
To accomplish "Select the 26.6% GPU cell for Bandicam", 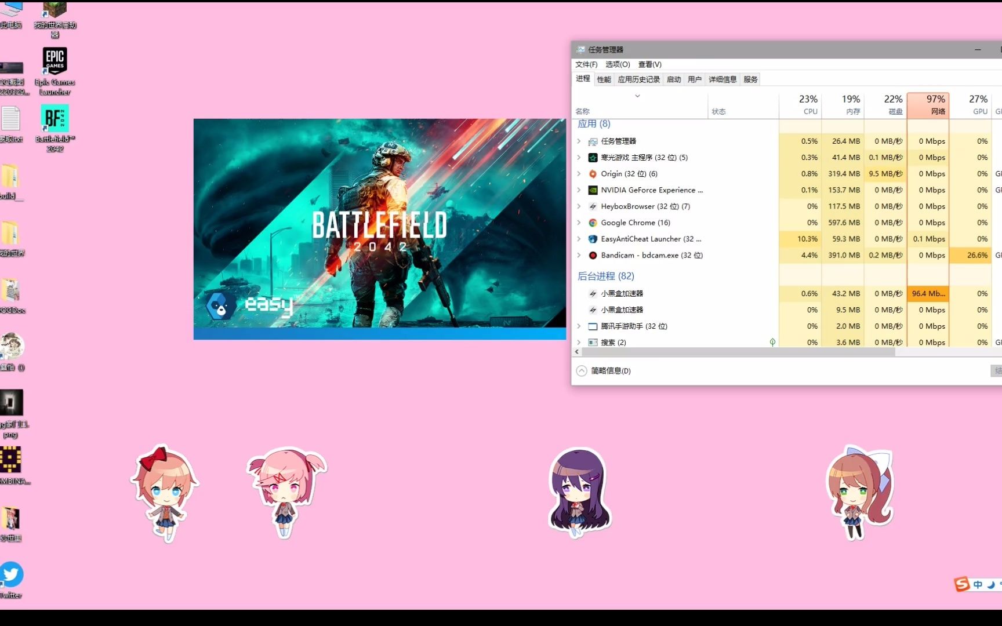I will tap(971, 255).
